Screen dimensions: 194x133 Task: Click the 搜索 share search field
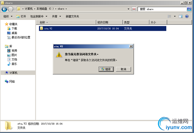pyautogui.click(x=162, y=9)
